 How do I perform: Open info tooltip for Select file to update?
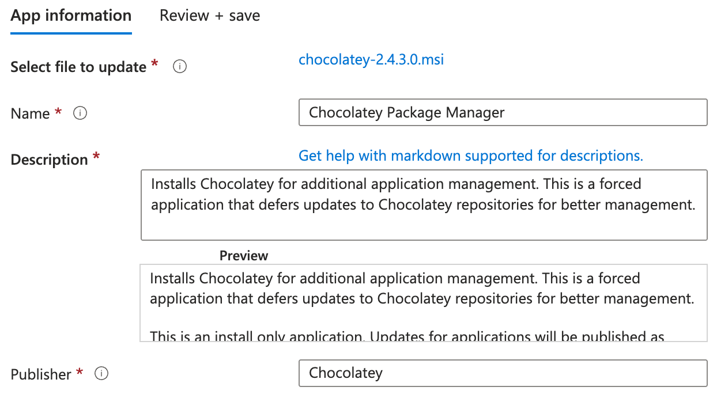click(x=180, y=67)
